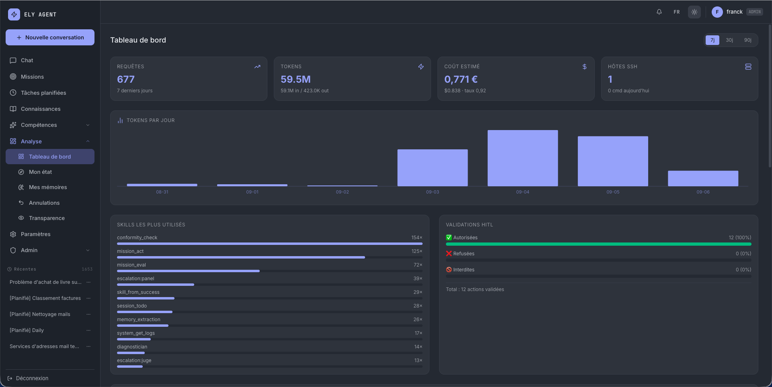The width and height of the screenshot is (772, 387).
Task: Click the Ely Agent lightning logo
Action: pyautogui.click(x=14, y=14)
